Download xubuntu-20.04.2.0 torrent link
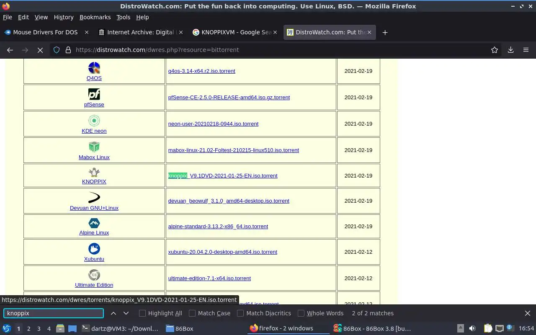The image size is (536, 335). pos(223,252)
